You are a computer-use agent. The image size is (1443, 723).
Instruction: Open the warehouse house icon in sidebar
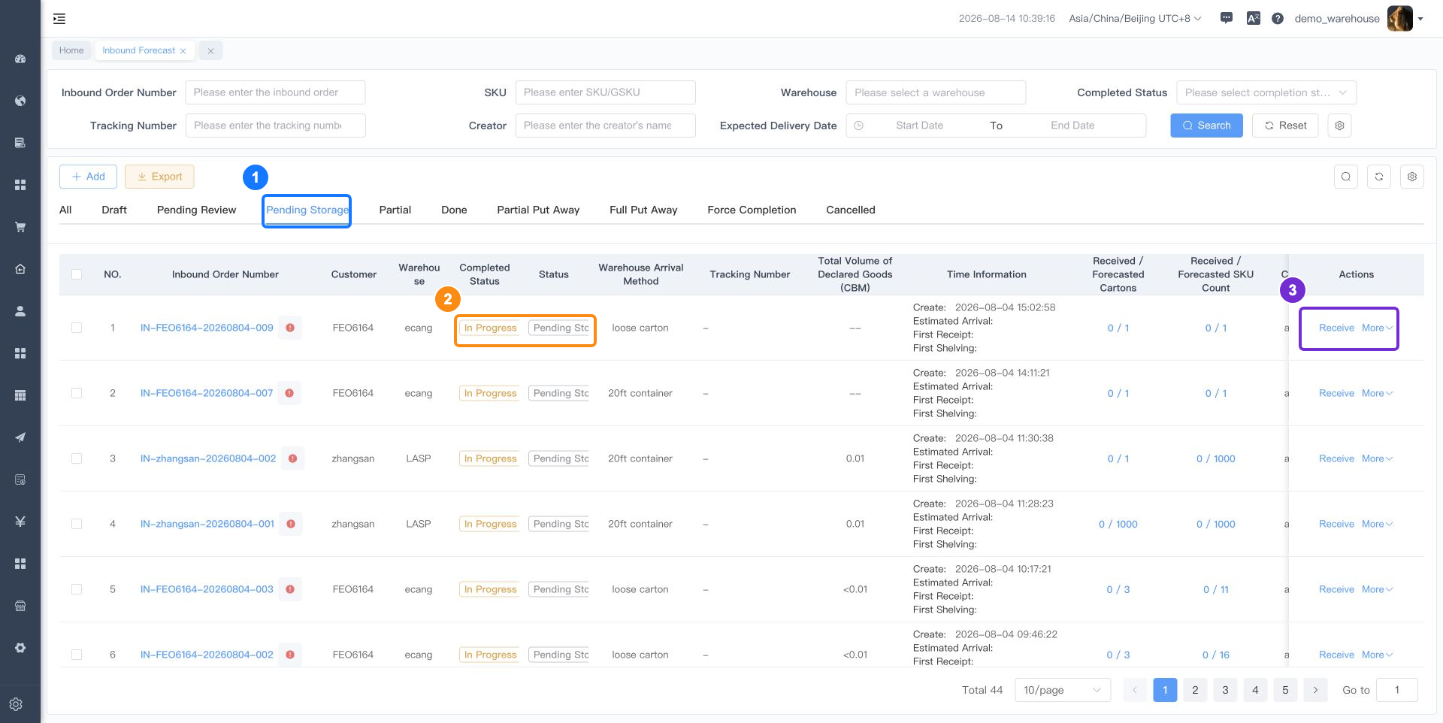pos(20,269)
